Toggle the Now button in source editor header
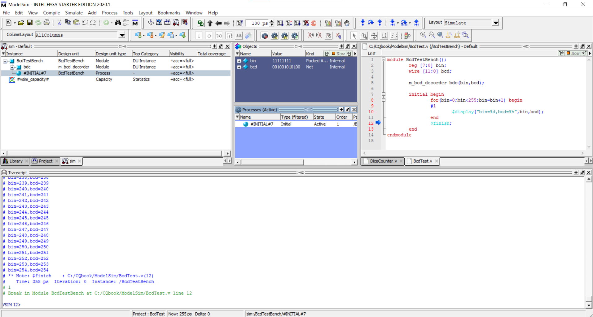This screenshot has width=593, height=317. click(573, 53)
